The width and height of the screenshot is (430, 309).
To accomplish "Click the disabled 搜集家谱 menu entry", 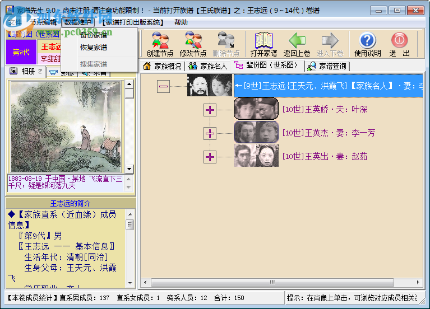I will pos(94,64).
